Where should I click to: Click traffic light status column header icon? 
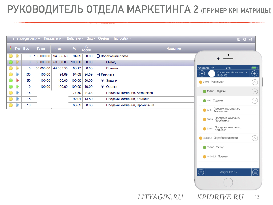(10, 48)
